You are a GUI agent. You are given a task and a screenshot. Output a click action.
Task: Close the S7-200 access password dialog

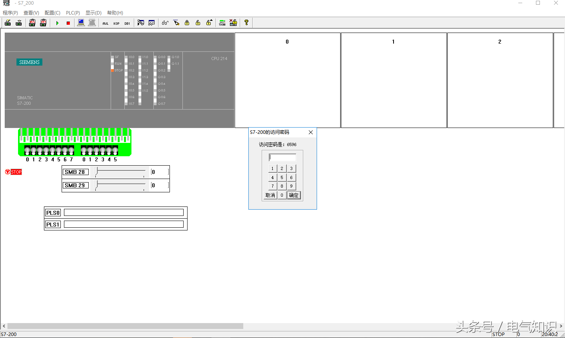(x=311, y=132)
